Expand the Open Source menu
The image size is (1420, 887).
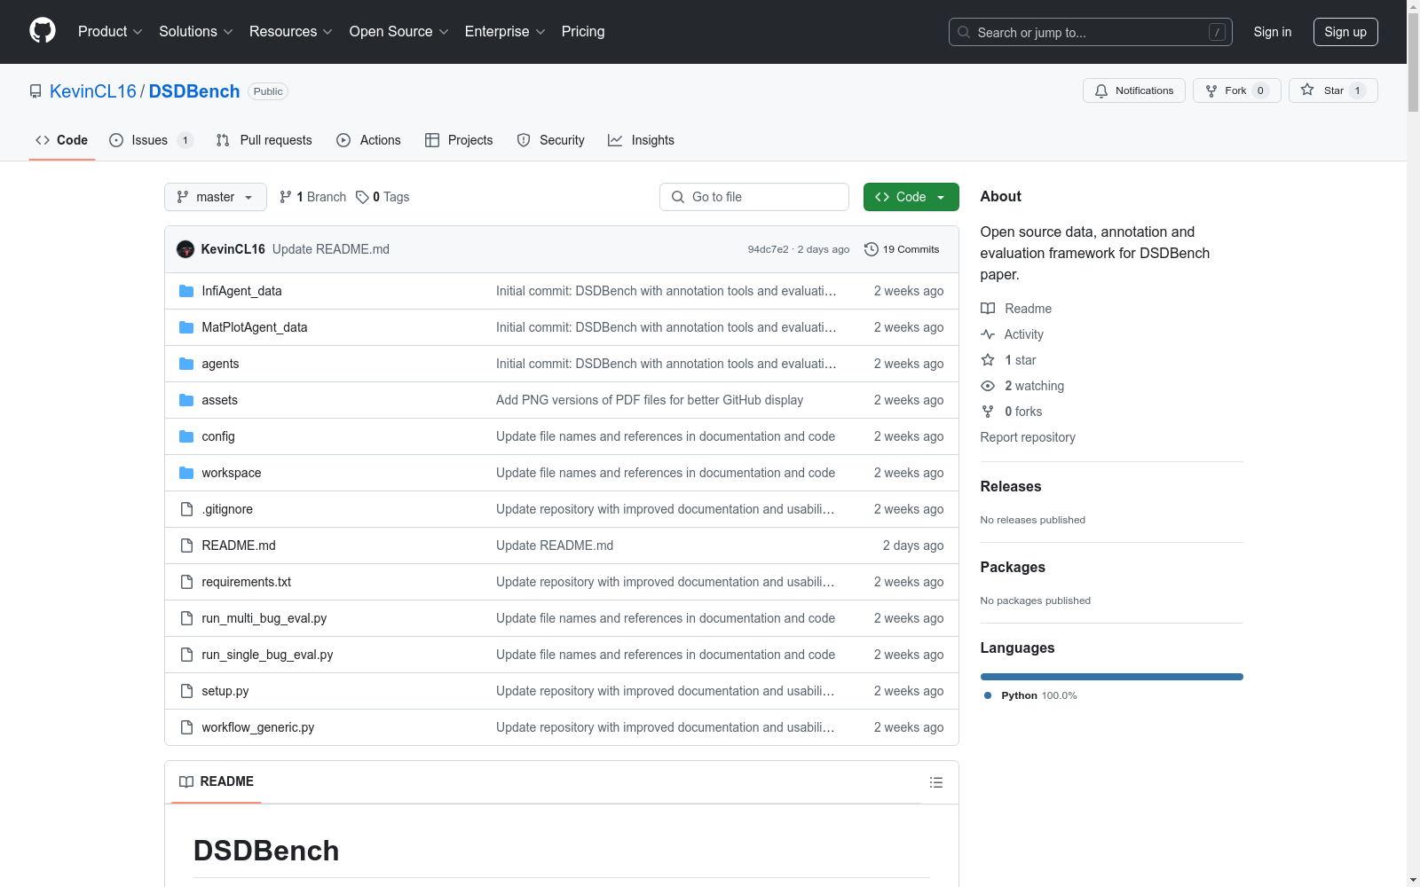pos(399,32)
